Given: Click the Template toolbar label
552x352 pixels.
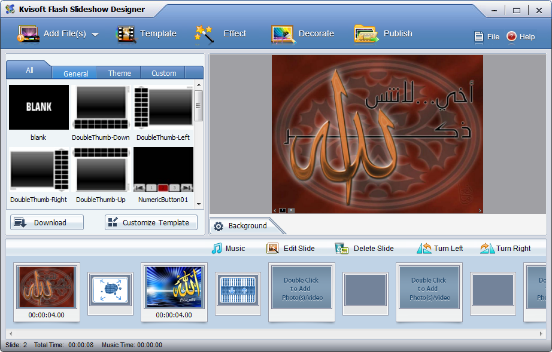Looking at the screenshot, I should click(x=158, y=33).
